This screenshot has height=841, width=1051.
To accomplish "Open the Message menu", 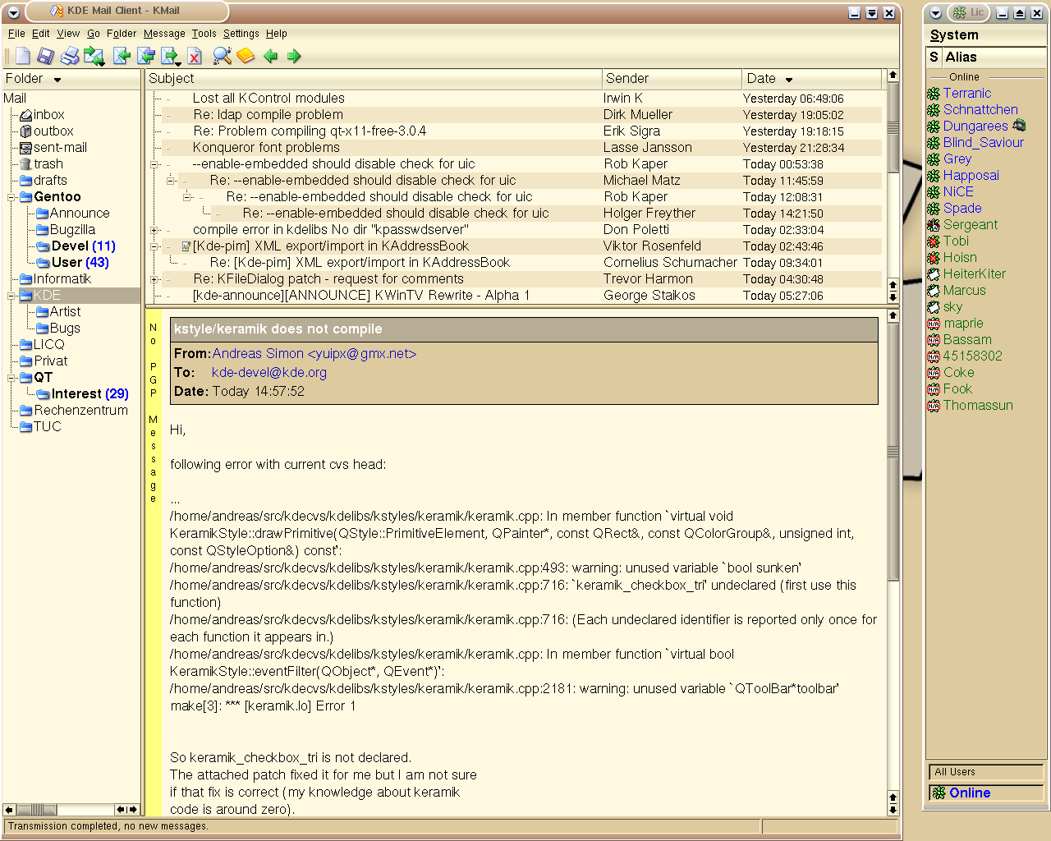I will [x=164, y=34].
